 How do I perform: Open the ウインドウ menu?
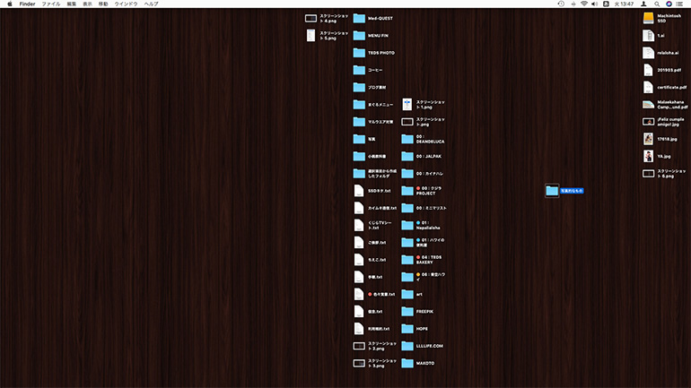(126, 4)
